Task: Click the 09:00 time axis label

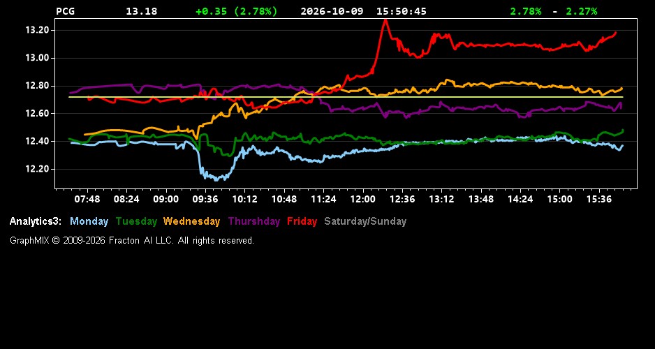Action: pos(165,199)
